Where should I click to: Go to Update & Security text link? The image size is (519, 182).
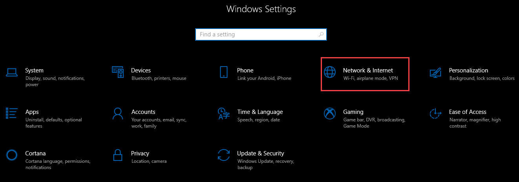pyautogui.click(x=260, y=153)
